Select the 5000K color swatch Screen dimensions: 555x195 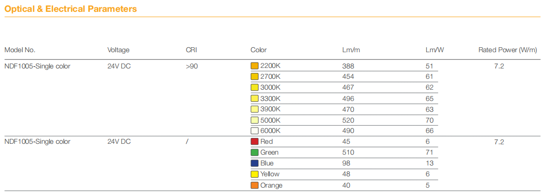(255, 120)
